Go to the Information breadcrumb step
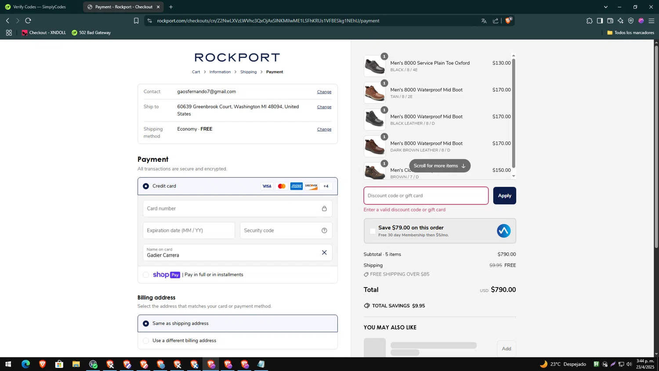The width and height of the screenshot is (659, 371). point(220,72)
